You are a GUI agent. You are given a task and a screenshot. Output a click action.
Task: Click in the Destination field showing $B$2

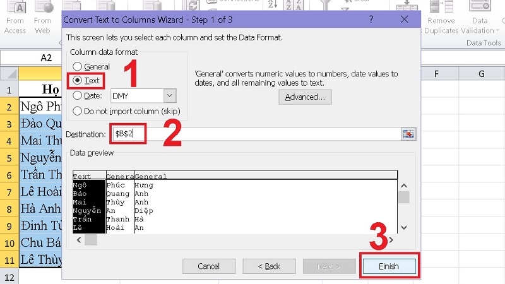point(256,134)
